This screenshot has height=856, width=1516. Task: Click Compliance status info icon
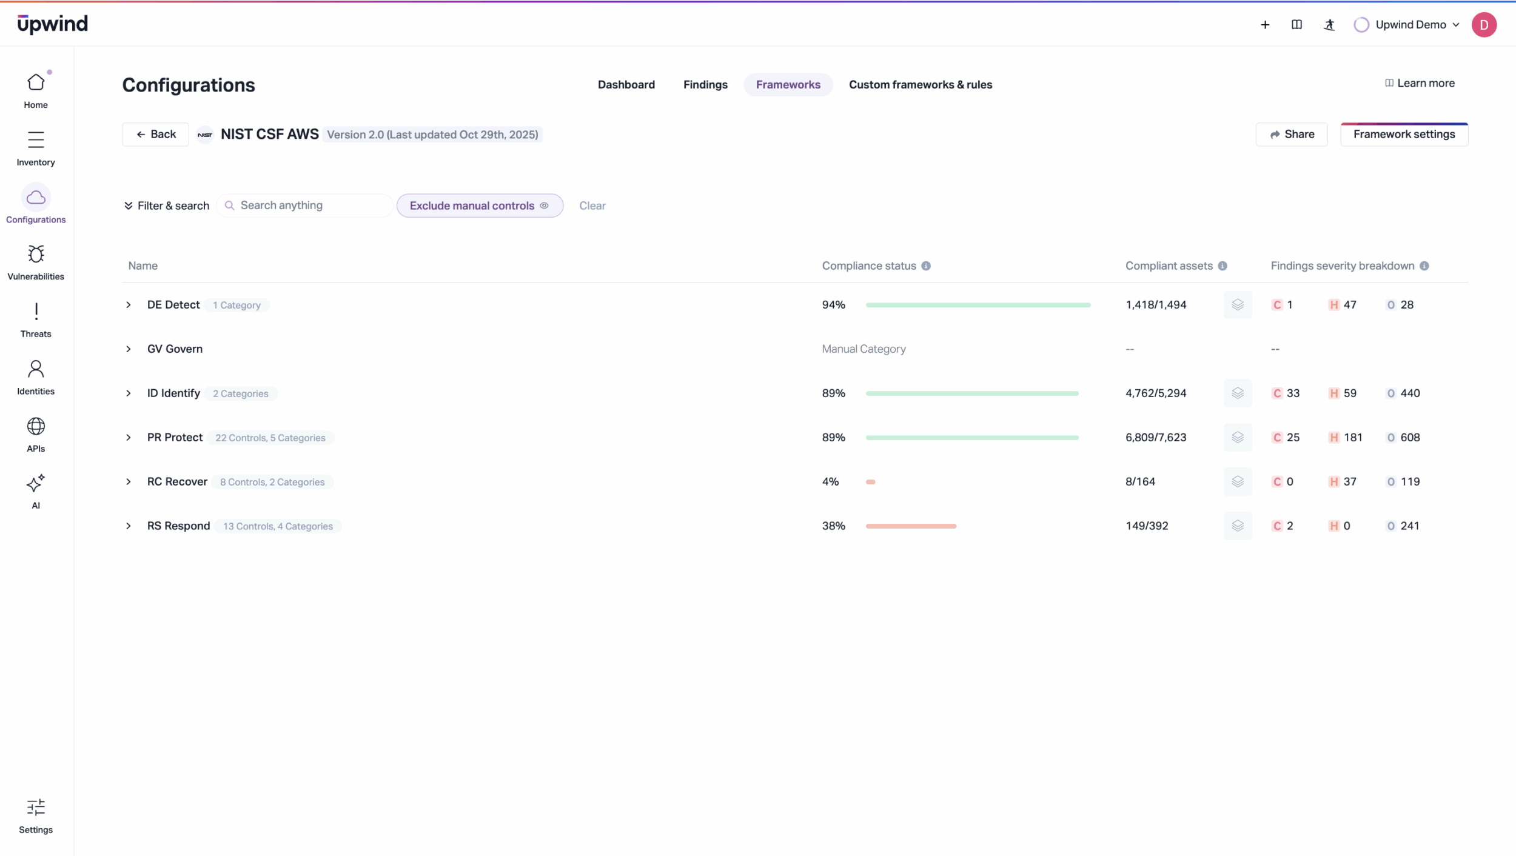coord(926,266)
